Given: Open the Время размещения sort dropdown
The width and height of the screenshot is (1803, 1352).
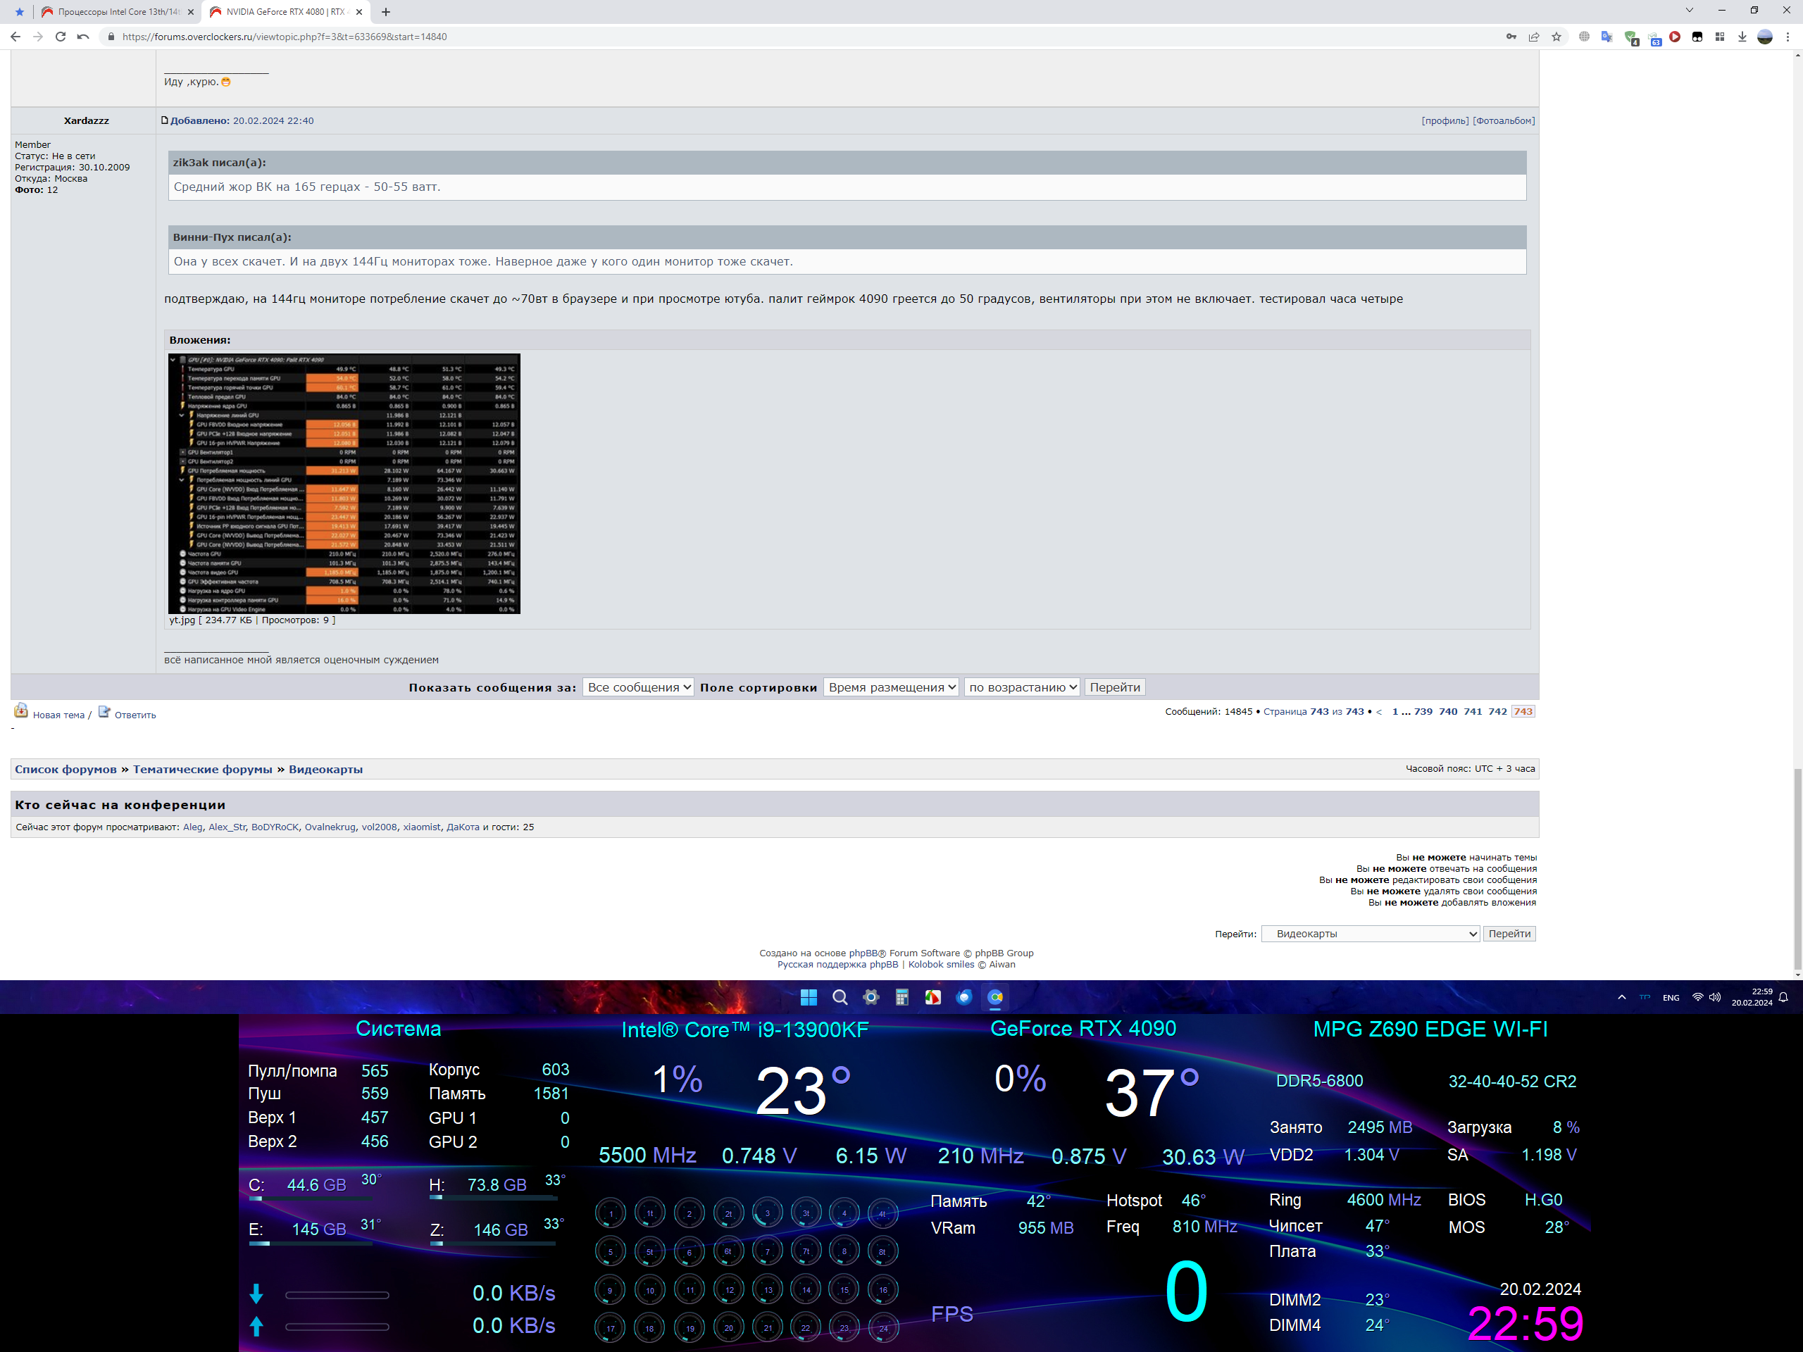Looking at the screenshot, I should pos(891,687).
